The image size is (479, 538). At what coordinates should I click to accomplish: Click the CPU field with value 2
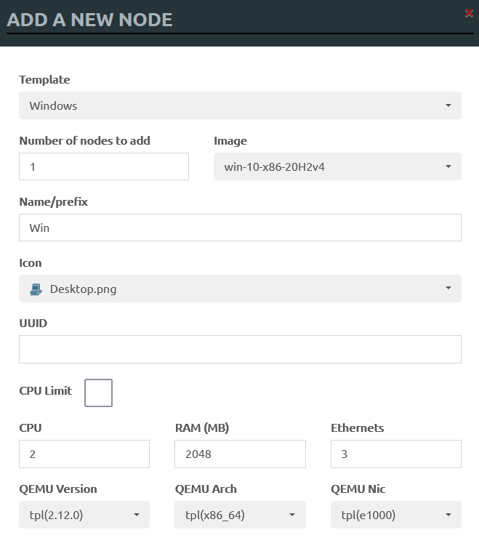pos(84,454)
